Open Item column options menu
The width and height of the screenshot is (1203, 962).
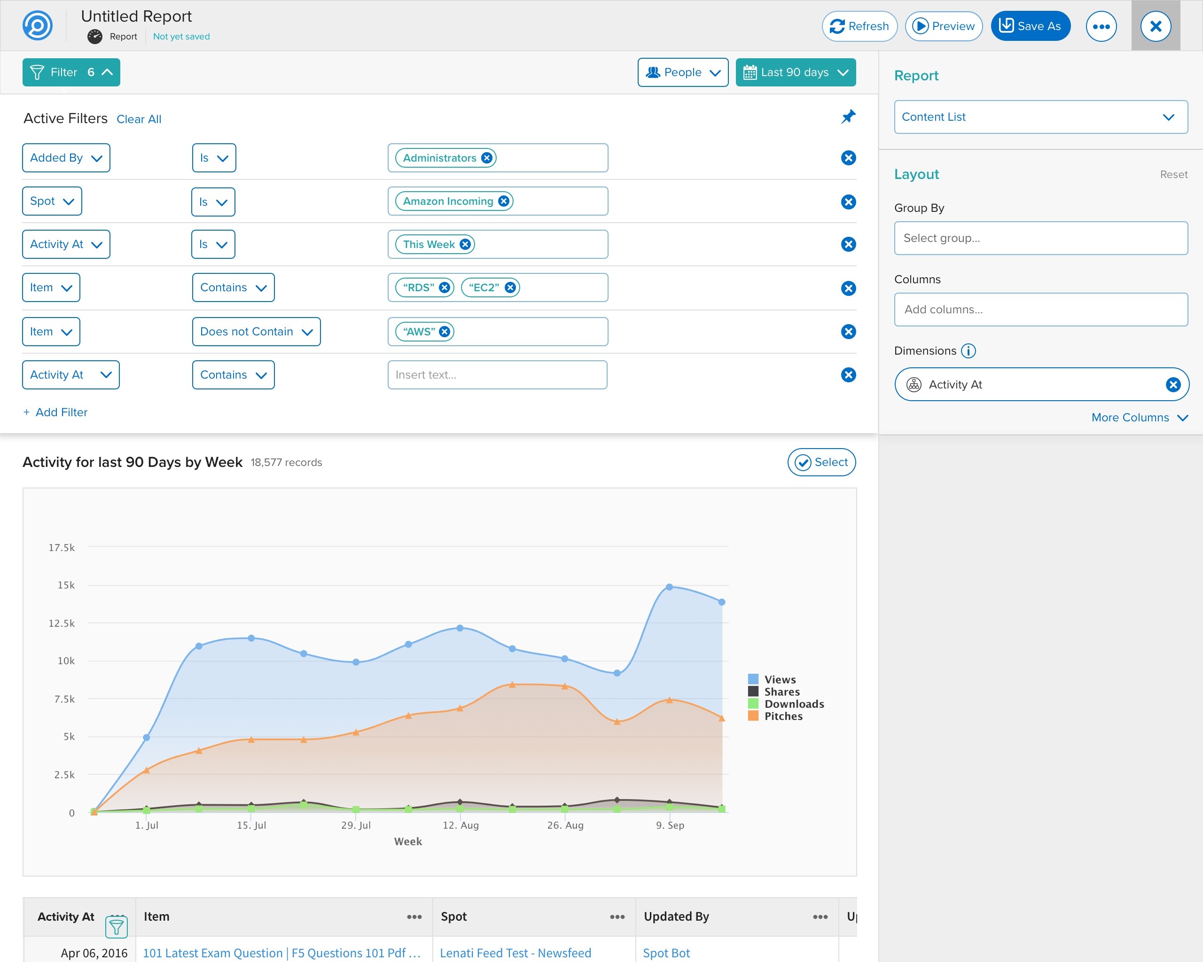pyautogui.click(x=414, y=917)
